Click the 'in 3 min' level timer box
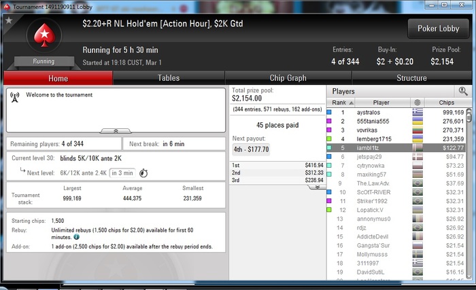Viewport: 476px width, 290px height. (x=122, y=173)
